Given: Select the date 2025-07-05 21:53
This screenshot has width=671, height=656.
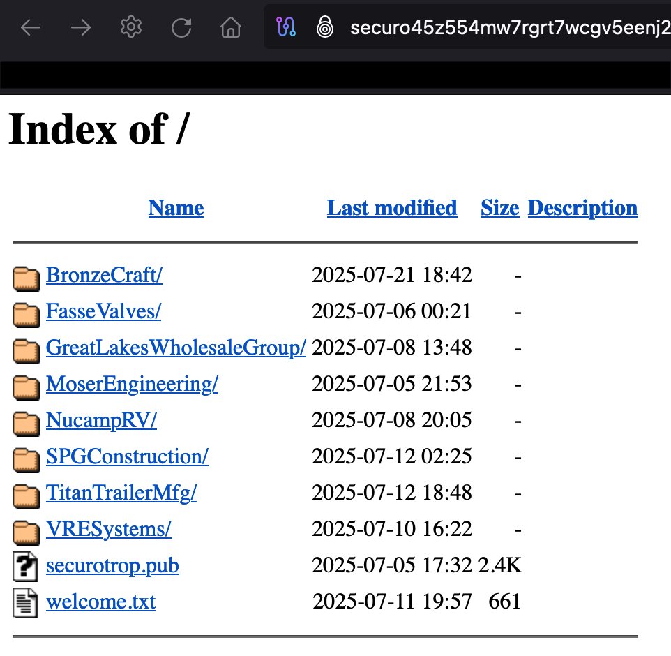Looking at the screenshot, I should tap(392, 384).
